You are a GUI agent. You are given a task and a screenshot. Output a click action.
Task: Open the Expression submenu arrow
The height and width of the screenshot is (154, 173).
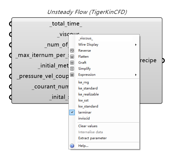(x=136, y=75)
